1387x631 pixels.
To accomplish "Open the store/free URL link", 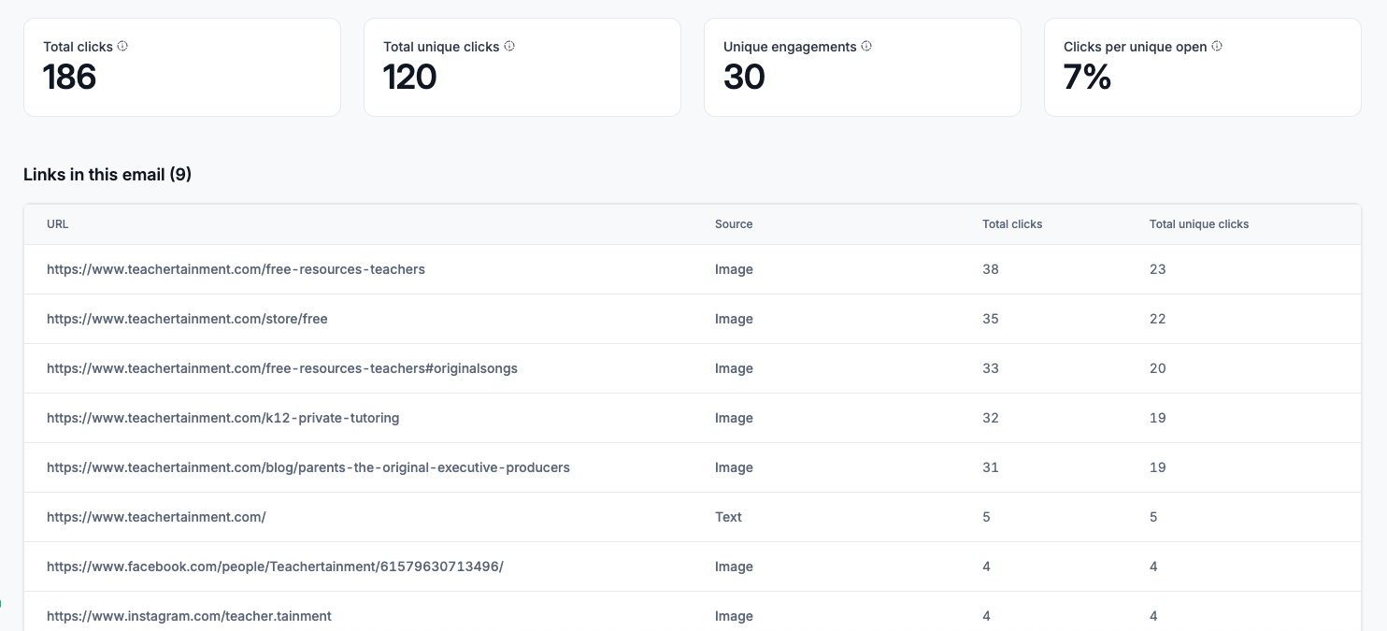I will pyautogui.click(x=187, y=319).
